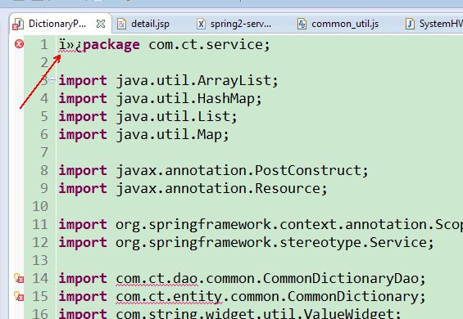Image resolution: width=463 pixels, height=319 pixels.
Task: Click the XML file icon on spring2-serv... tab
Action: click(201, 24)
